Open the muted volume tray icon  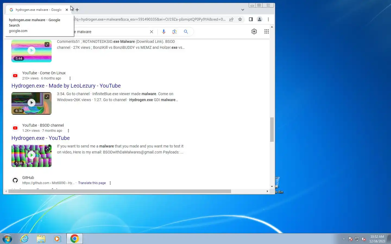[364, 239]
